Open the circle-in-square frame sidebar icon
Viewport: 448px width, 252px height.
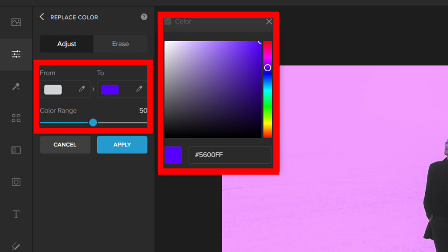tap(16, 182)
